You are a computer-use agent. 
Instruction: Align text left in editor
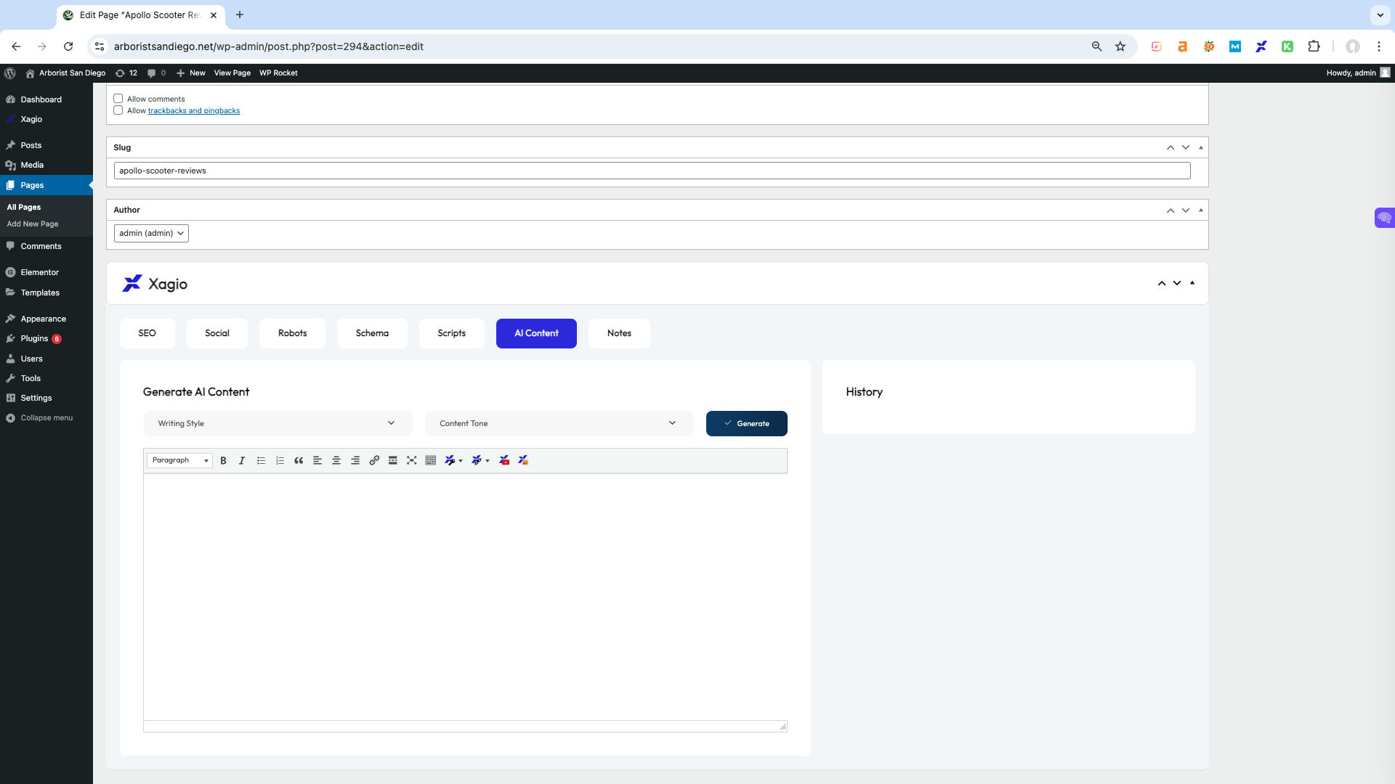(x=318, y=460)
